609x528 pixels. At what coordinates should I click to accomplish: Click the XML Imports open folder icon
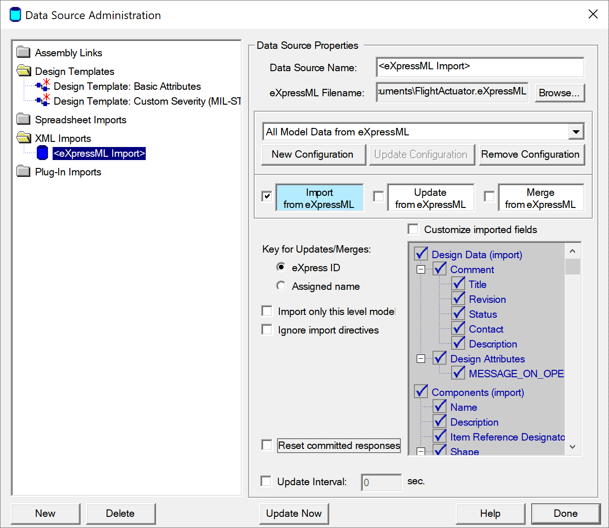(24, 138)
